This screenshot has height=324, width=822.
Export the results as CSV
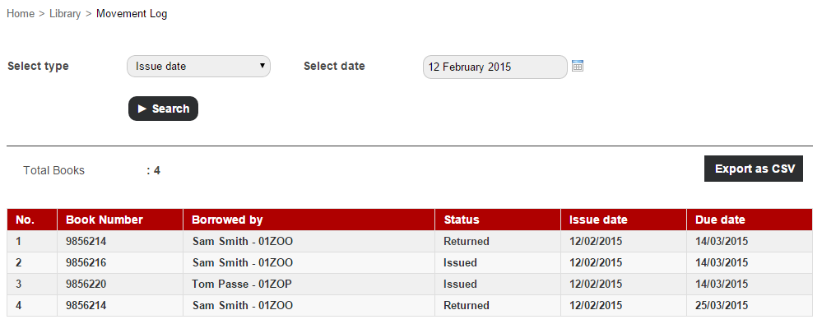754,169
